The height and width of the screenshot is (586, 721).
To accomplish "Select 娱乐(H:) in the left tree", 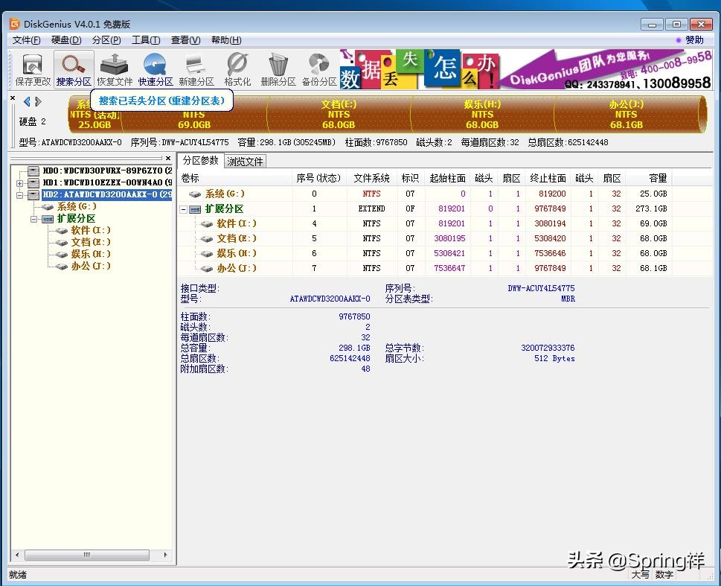I will pyautogui.click(x=91, y=254).
